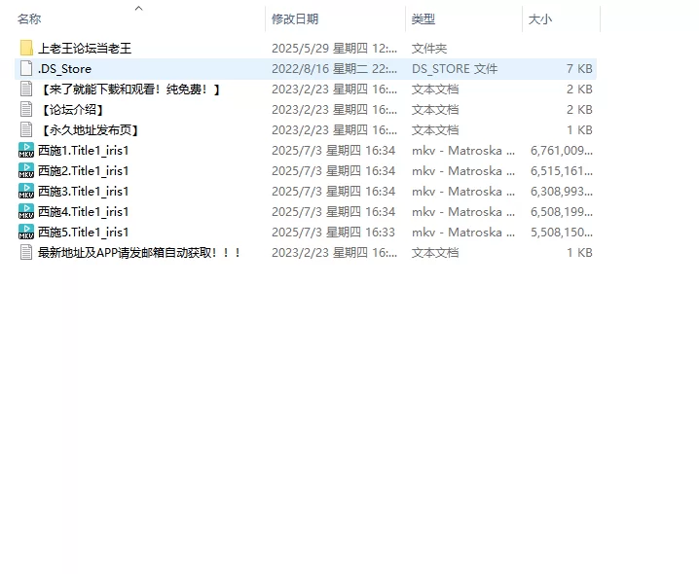The width and height of the screenshot is (699, 574).
Task: Select the 西施2.Title1_iris1 MKV icon
Action: (x=26, y=170)
